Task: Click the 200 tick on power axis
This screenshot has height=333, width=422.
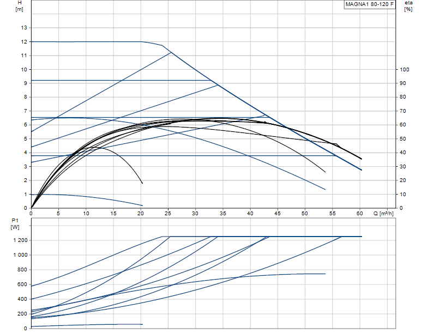Action: 21,314
